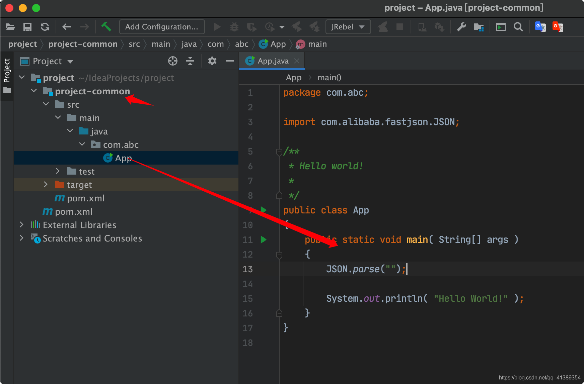The image size is (584, 384).
Task: Click the Open folder toolbar icon
Action: click(11, 27)
